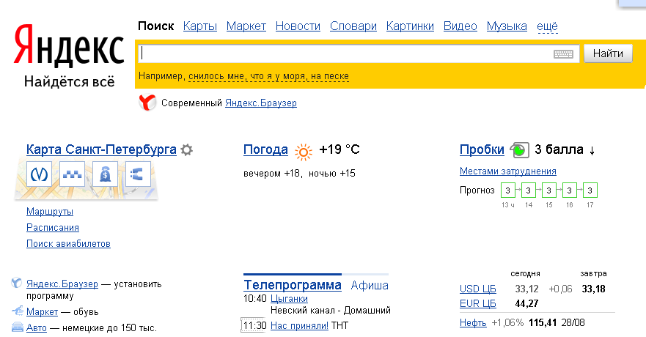Open map settings gear icon

coord(187,149)
